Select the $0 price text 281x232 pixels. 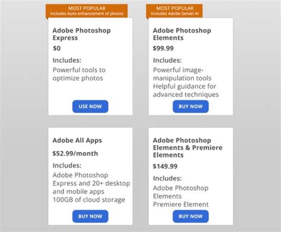pos(57,49)
